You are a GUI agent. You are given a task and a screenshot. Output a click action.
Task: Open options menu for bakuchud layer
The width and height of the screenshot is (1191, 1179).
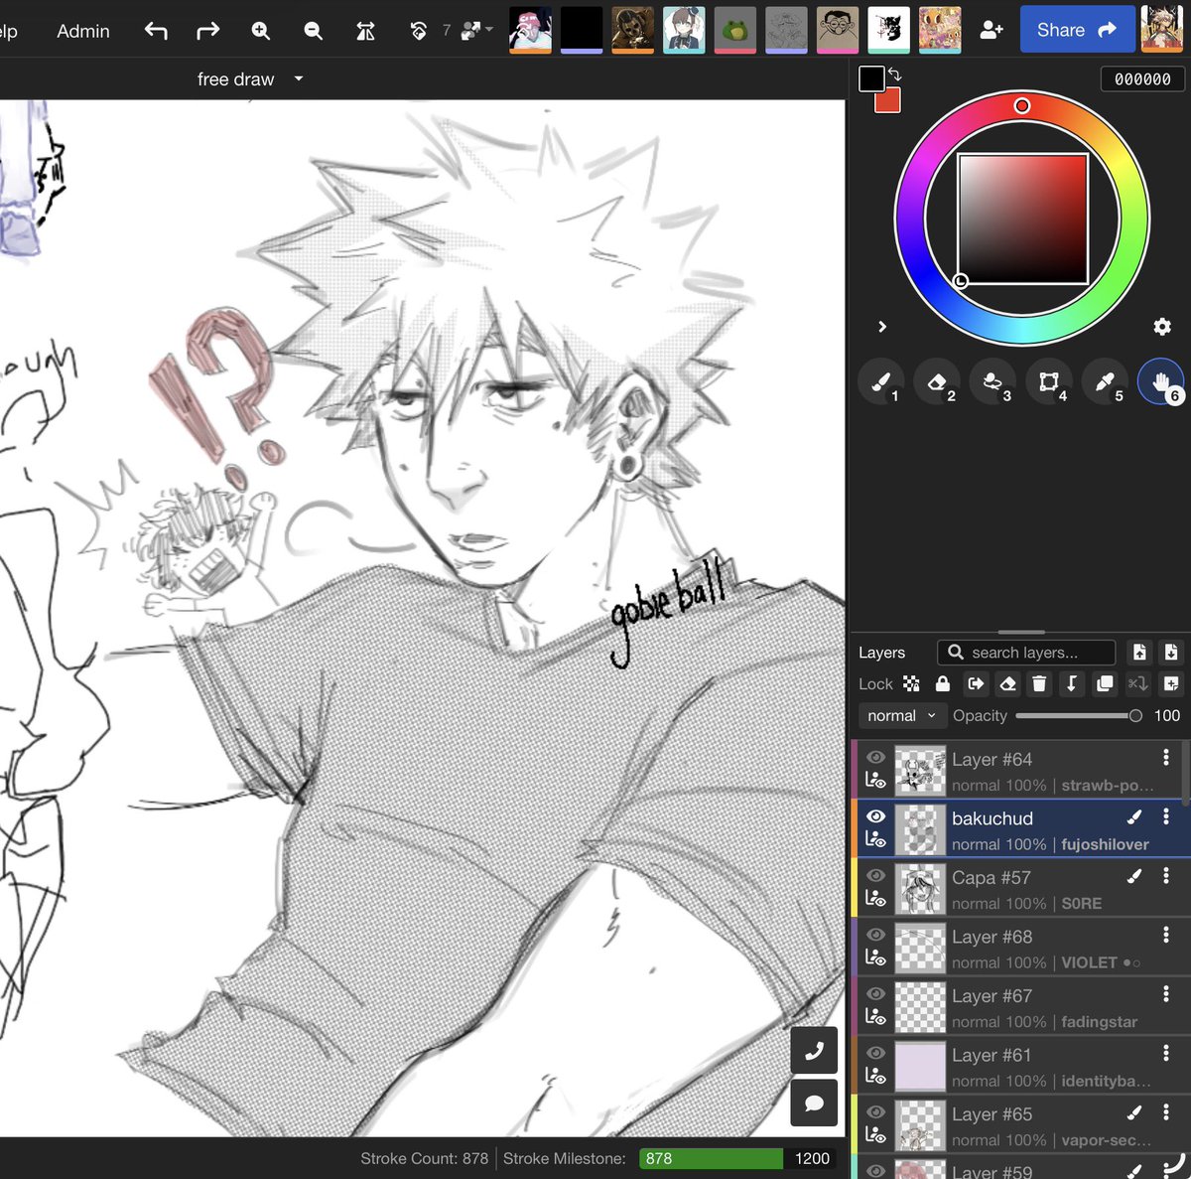click(1166, 817)
